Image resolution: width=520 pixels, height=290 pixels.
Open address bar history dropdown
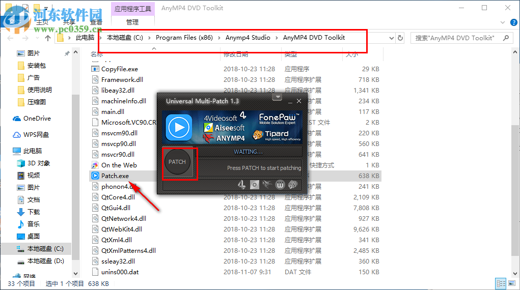[x=392, y=38]
